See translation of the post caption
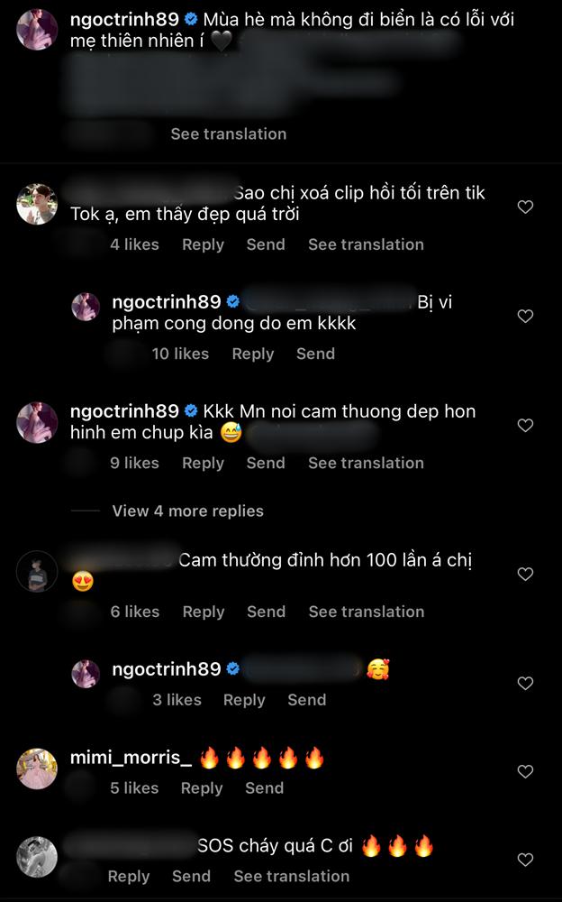The image size is (562, 902). coord(229,133)
